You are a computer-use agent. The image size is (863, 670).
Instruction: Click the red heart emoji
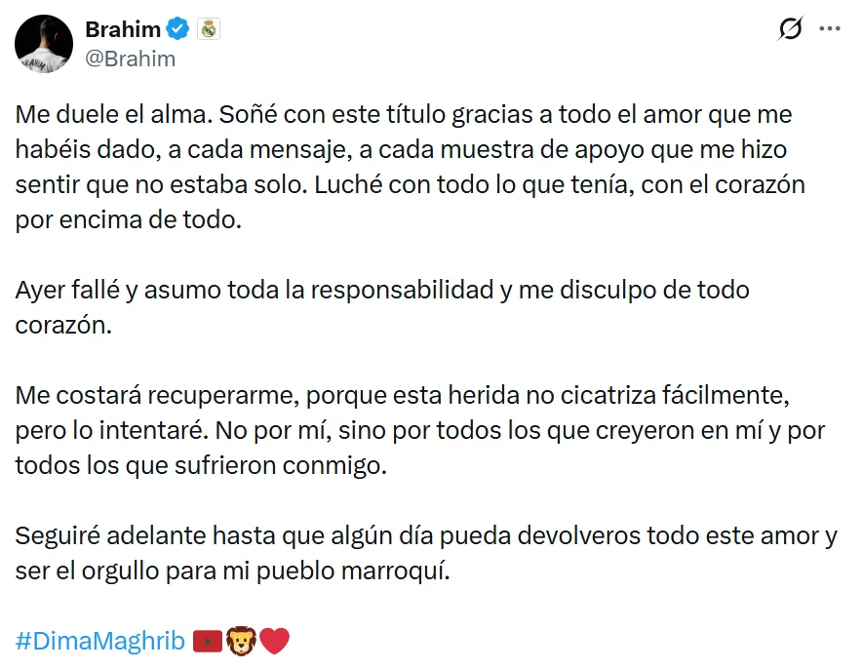pos(274,641)
